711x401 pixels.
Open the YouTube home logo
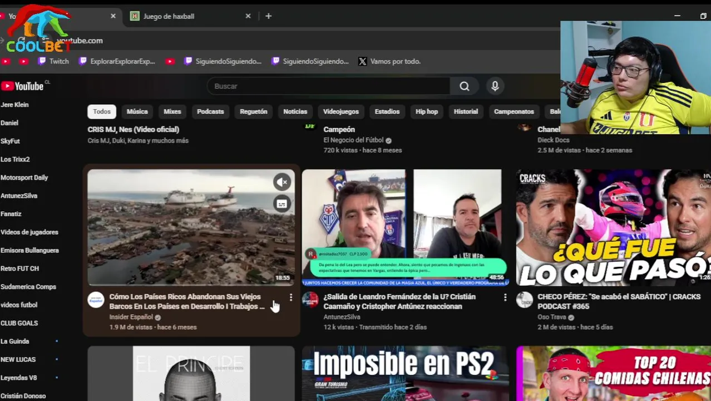click(x=22, y=86)
